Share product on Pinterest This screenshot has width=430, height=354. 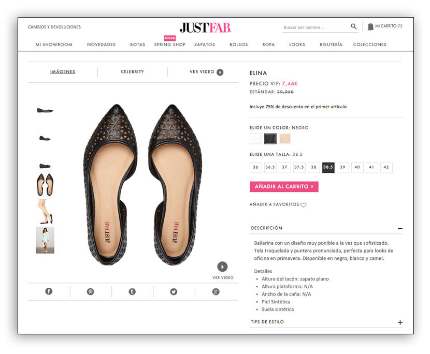[x=90, y=291]
